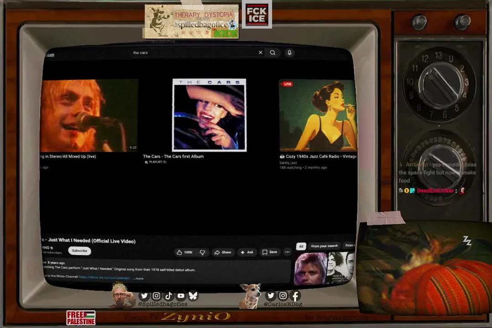Open the black-and-white band recommended thumbnail
Image resolution: width=492 pixels, height=328 pixels.
tap(341, 268)
